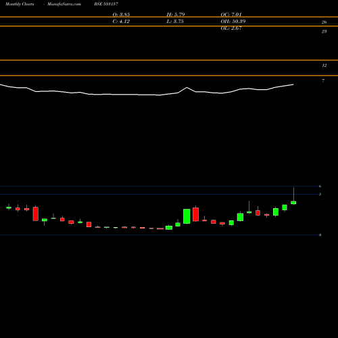This screenshot has height=338, width=338.
Task: Select the close value 'C: 4.12'
Action: 121,22
